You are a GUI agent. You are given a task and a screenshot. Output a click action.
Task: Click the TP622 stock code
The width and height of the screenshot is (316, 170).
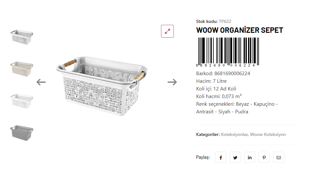point(225,21)
